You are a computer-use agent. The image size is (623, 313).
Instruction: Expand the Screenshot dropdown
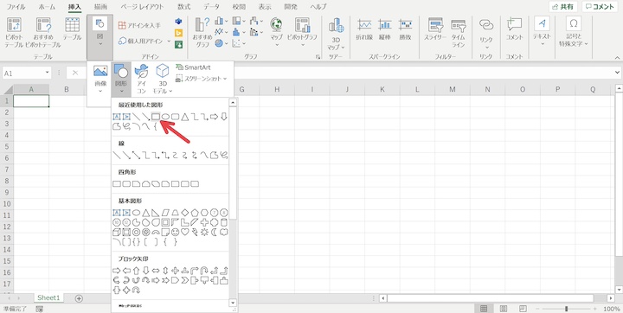201,79
